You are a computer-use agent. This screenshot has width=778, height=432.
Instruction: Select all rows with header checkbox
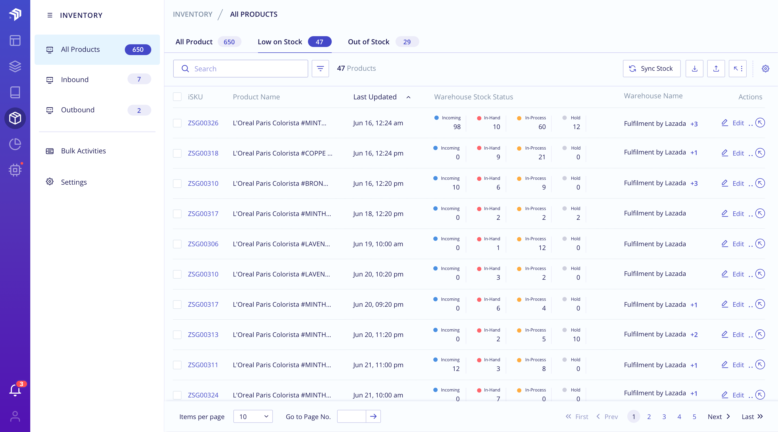pyautogui.click(x=177, y=97)
